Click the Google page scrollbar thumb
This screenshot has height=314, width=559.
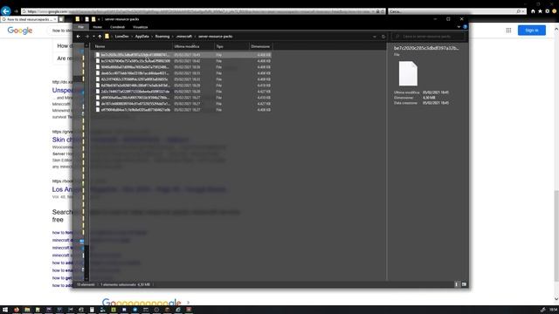[x=556, y=236]
